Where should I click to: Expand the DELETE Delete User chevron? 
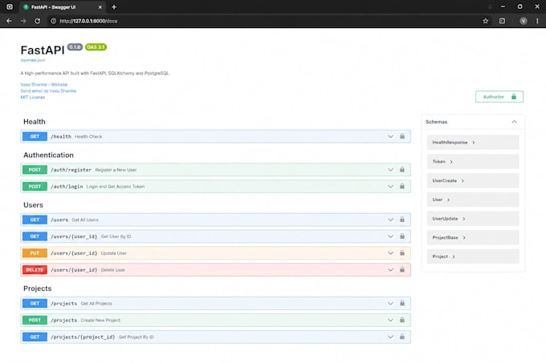[390, 270]
